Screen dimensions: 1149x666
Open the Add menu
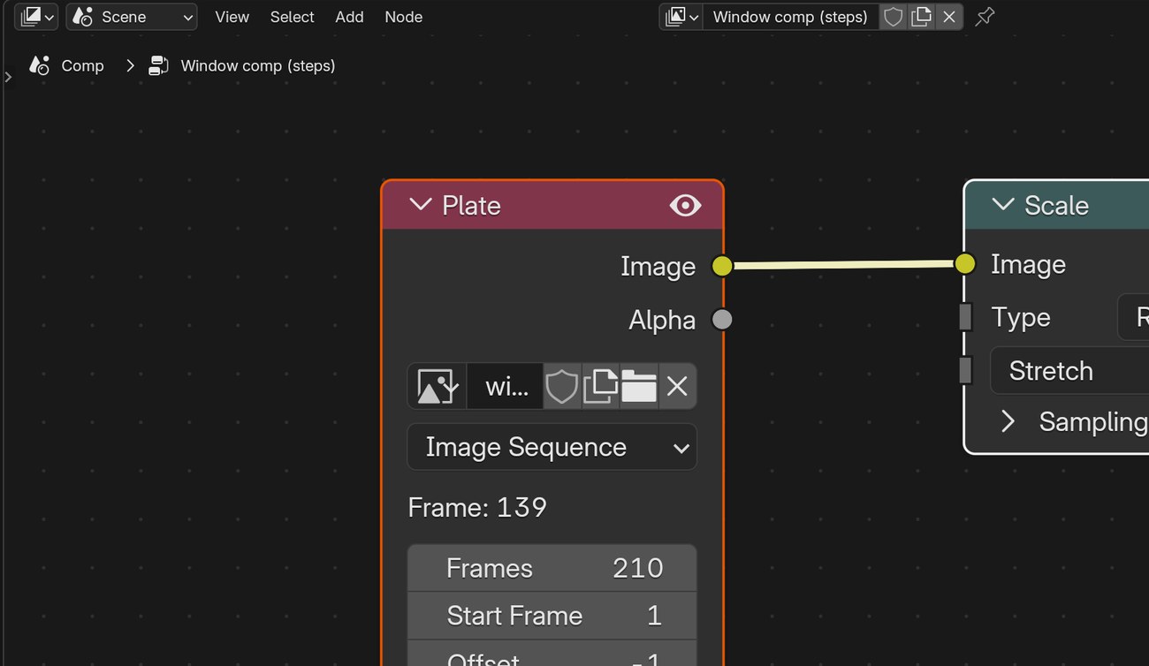pos(349,17)
